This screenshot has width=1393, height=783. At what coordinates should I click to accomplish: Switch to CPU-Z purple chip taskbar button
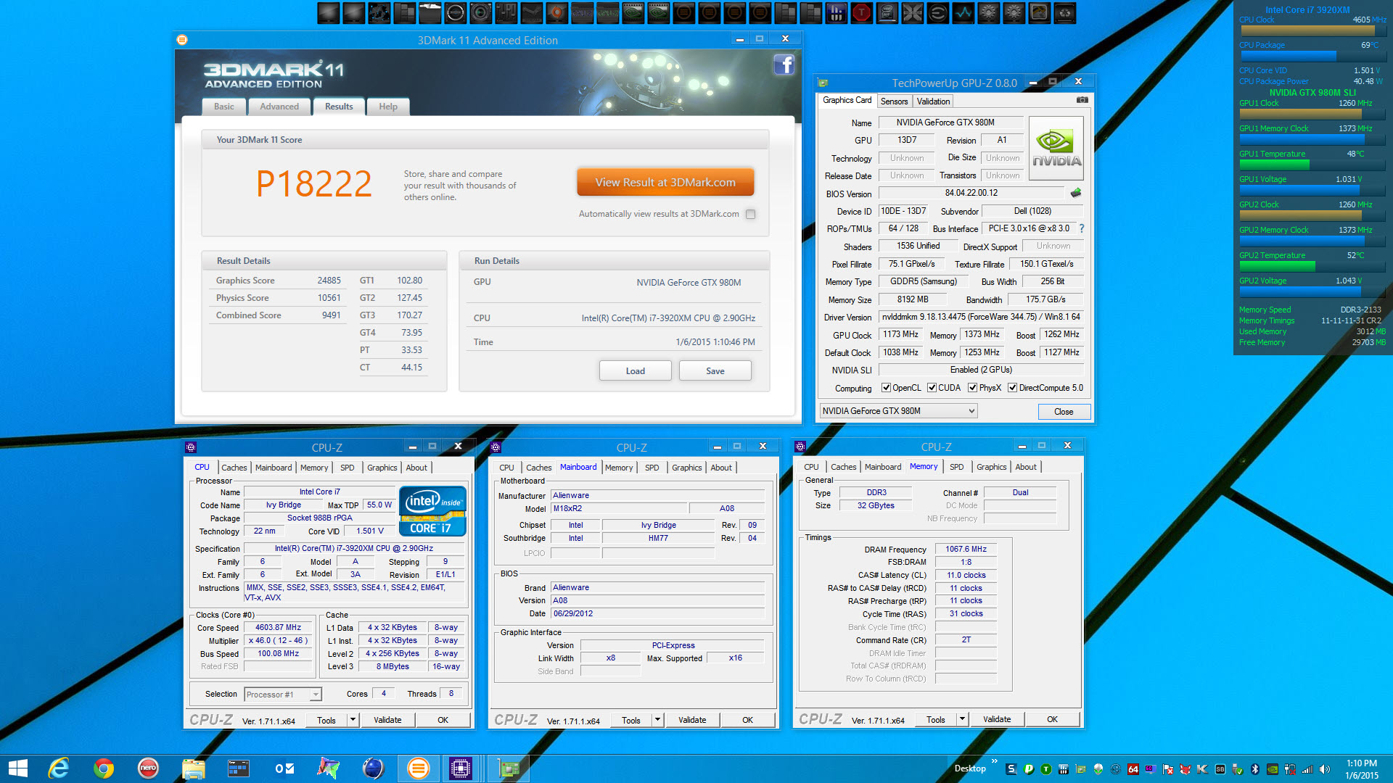pyautogui.click(x=461, y=768)
